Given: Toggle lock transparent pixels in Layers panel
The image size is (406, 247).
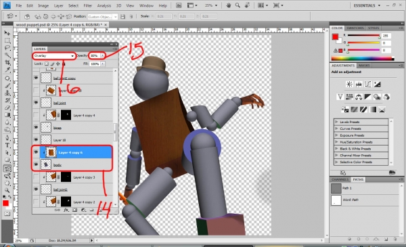Looking at the screenshot, I should point(46,64).
